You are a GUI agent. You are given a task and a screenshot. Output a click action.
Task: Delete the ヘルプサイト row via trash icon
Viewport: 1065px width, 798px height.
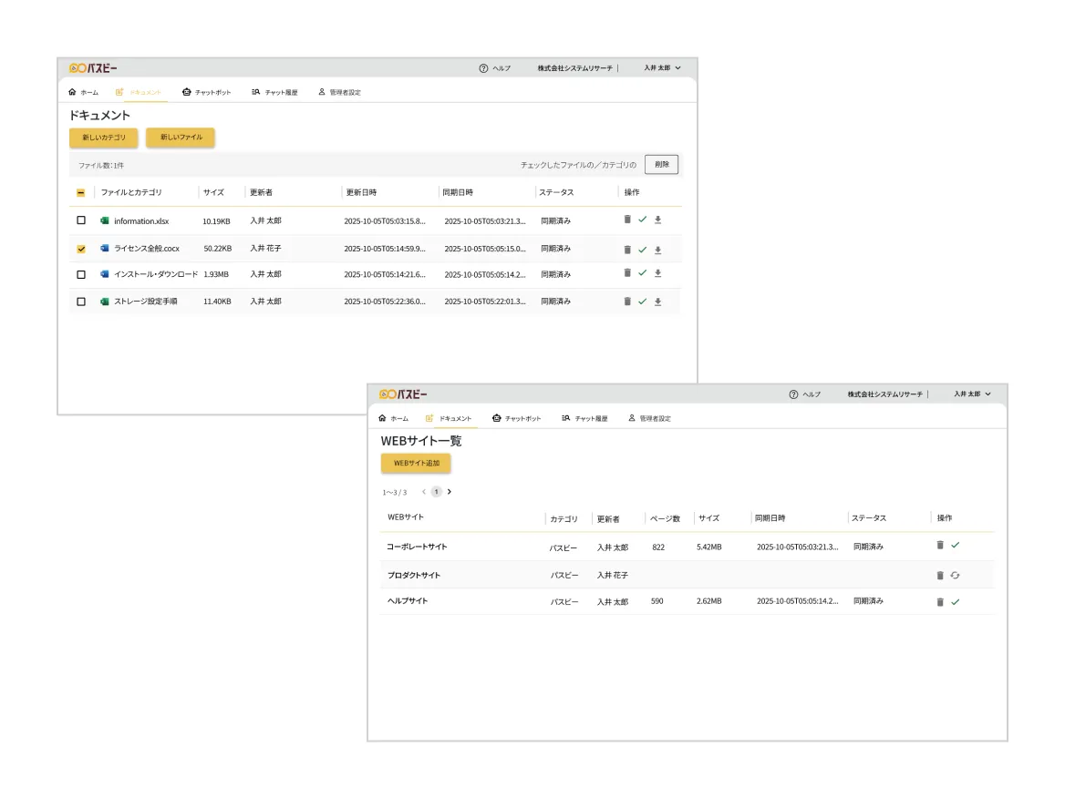click(940, 602)
